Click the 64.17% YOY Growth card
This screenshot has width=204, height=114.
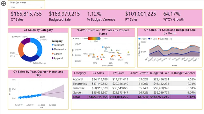174,16
